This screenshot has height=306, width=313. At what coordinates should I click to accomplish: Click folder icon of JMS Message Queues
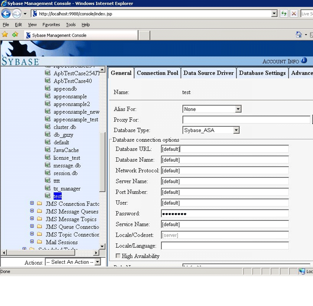coord(40,211)
